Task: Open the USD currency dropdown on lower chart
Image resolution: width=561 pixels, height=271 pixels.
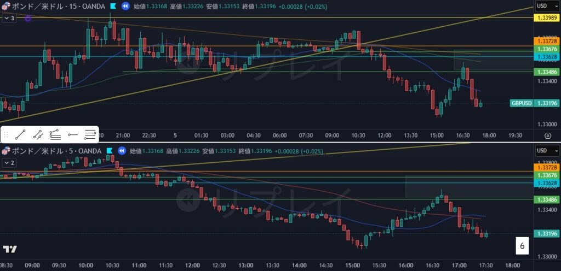Action: [546, 151]
